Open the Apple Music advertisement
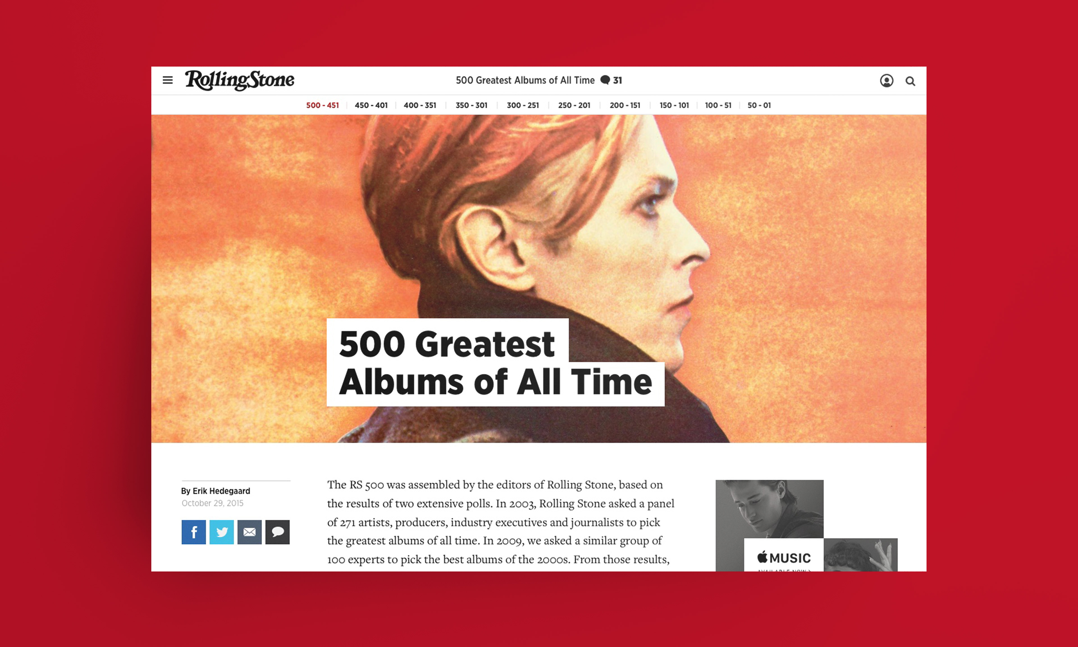This screenshot has width=1078, height=647. click(x=807, y=526)
